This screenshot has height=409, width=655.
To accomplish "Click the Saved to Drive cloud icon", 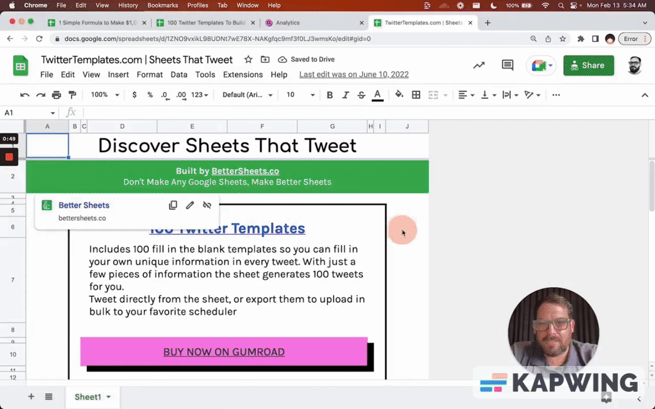I will tap(282, 59).
